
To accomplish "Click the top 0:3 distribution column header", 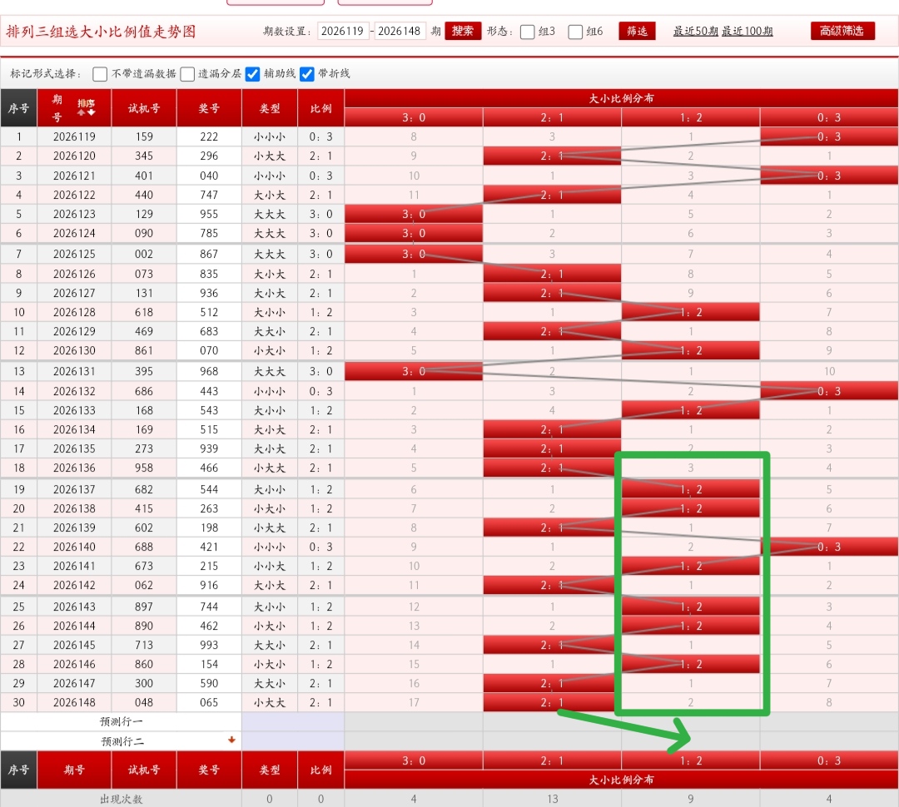I will (x=829, y=117).
